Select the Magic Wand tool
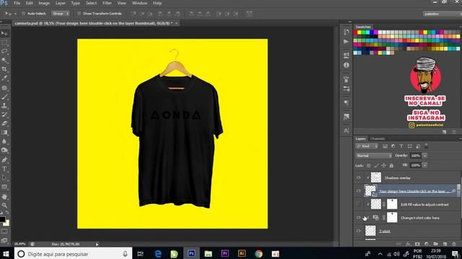The height and width of the screenshot is (259, 462). point(4,60)
